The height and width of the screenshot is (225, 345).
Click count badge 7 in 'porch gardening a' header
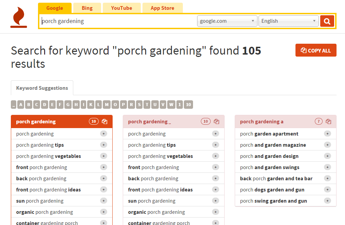319,121
